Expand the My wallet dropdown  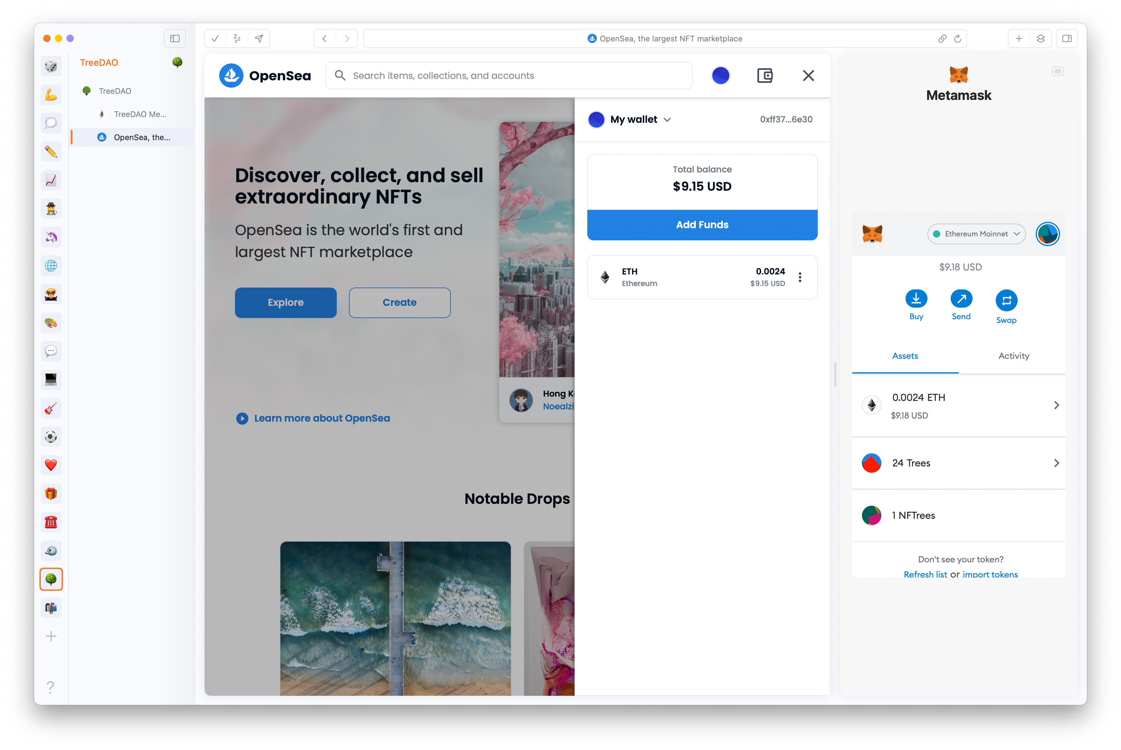tap(667, 120)
